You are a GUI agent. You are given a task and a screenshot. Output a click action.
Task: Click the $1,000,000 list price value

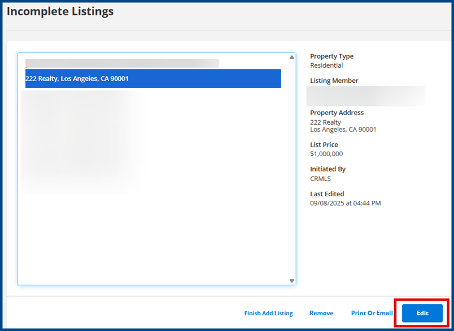(326, 154)
